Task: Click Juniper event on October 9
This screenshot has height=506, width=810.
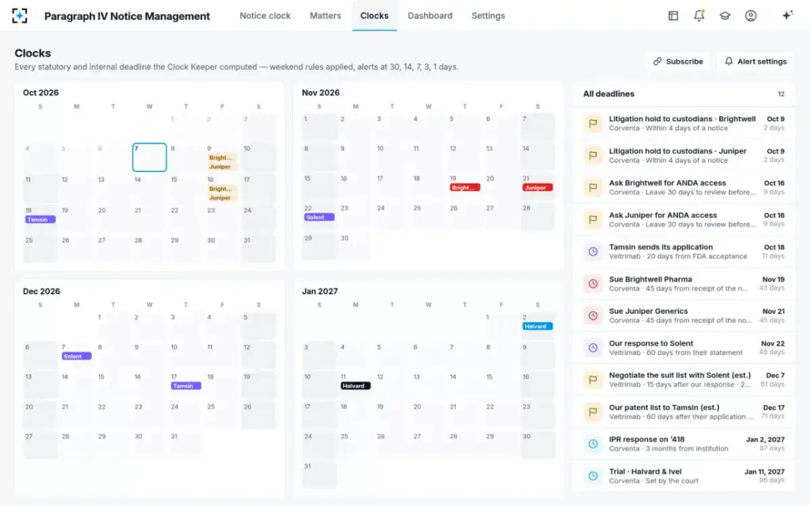Action: coord(223,167)
